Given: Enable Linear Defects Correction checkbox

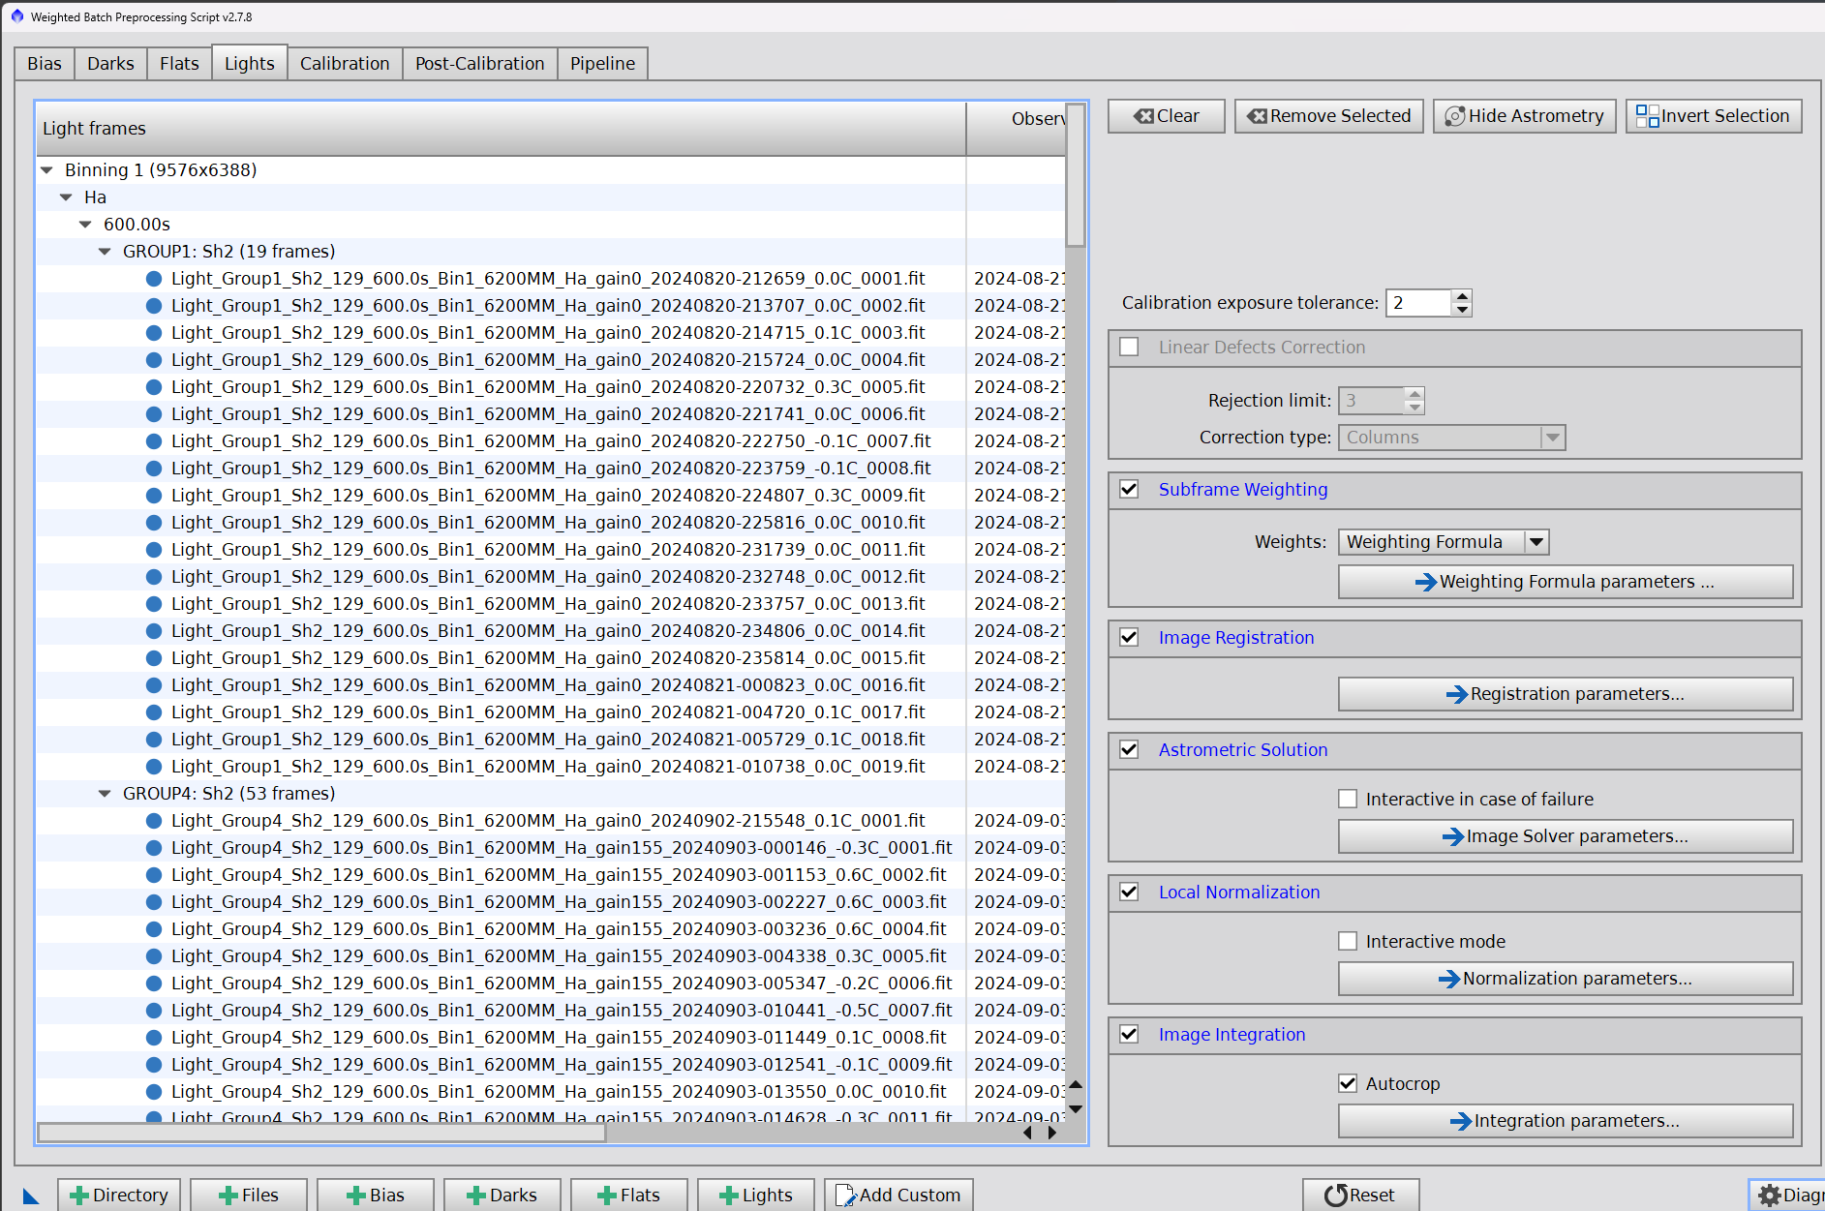Looking at the screenshot, I should [x=1129, y=347].
